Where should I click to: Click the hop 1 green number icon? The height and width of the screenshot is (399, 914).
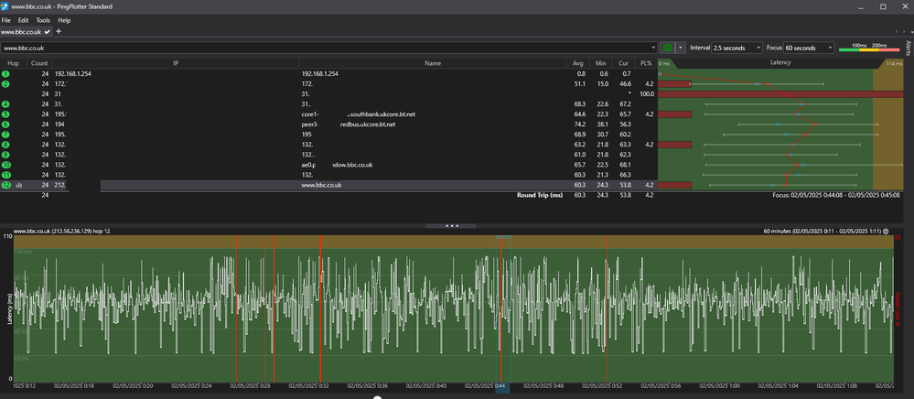coord(5,73)
